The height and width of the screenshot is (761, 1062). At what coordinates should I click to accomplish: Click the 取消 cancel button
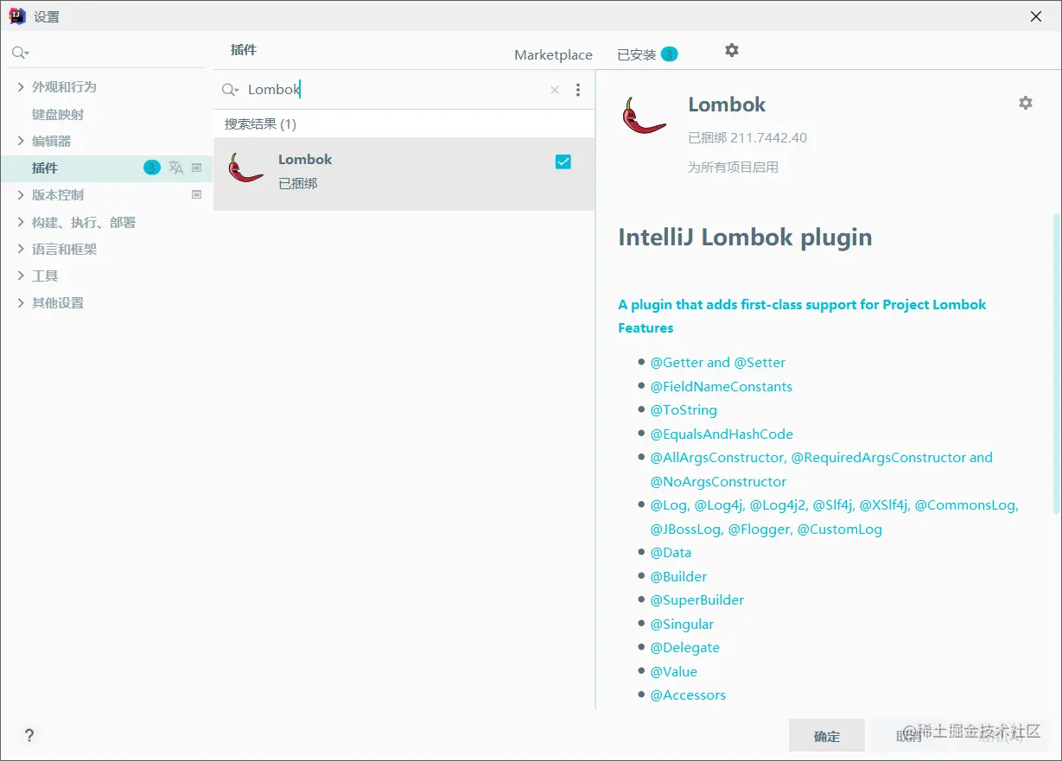[908, 736]
